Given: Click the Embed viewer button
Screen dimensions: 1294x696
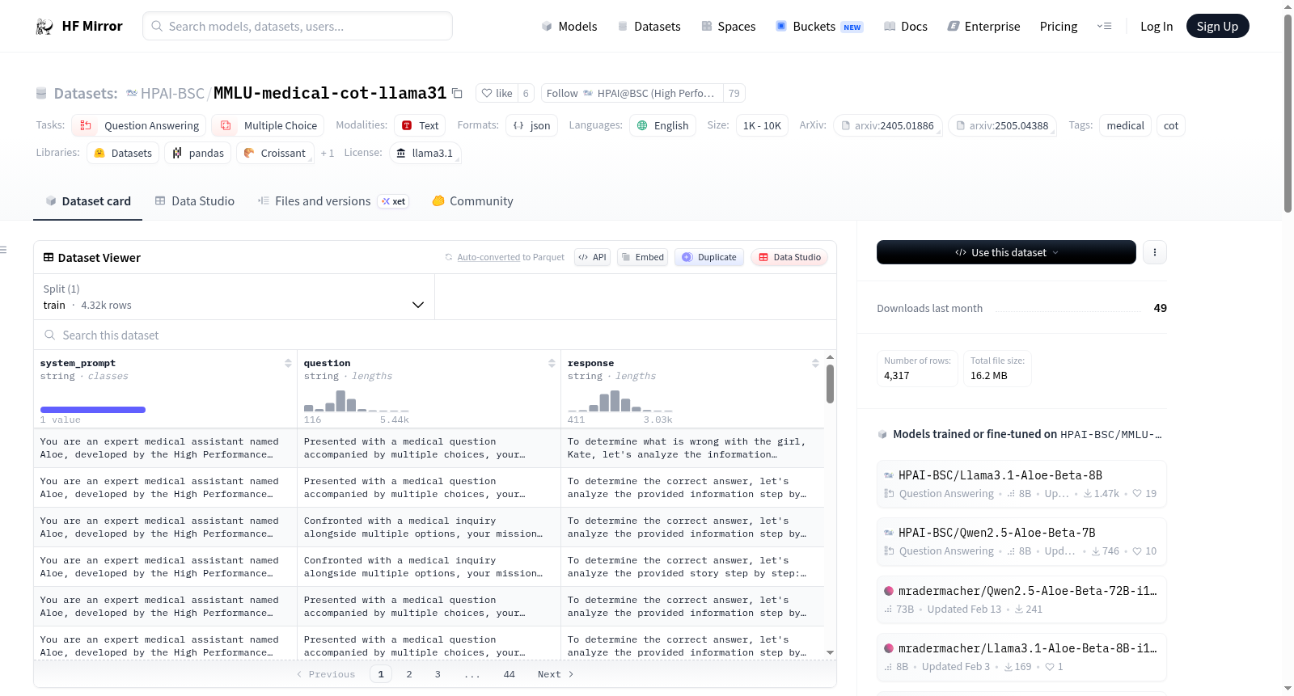Looking at the screenshot, I should pyautogui.click(x=642, y=257).
